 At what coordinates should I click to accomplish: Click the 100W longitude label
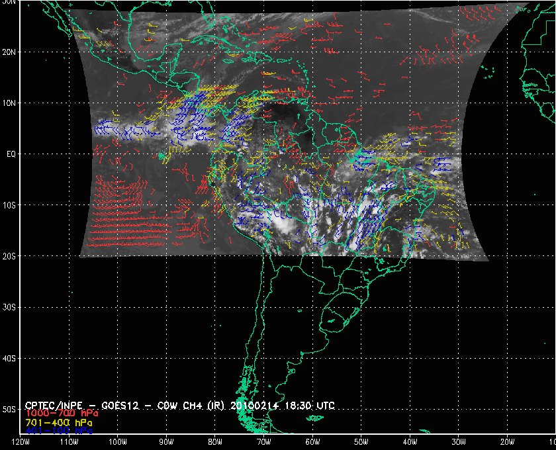tap(118, 442)
